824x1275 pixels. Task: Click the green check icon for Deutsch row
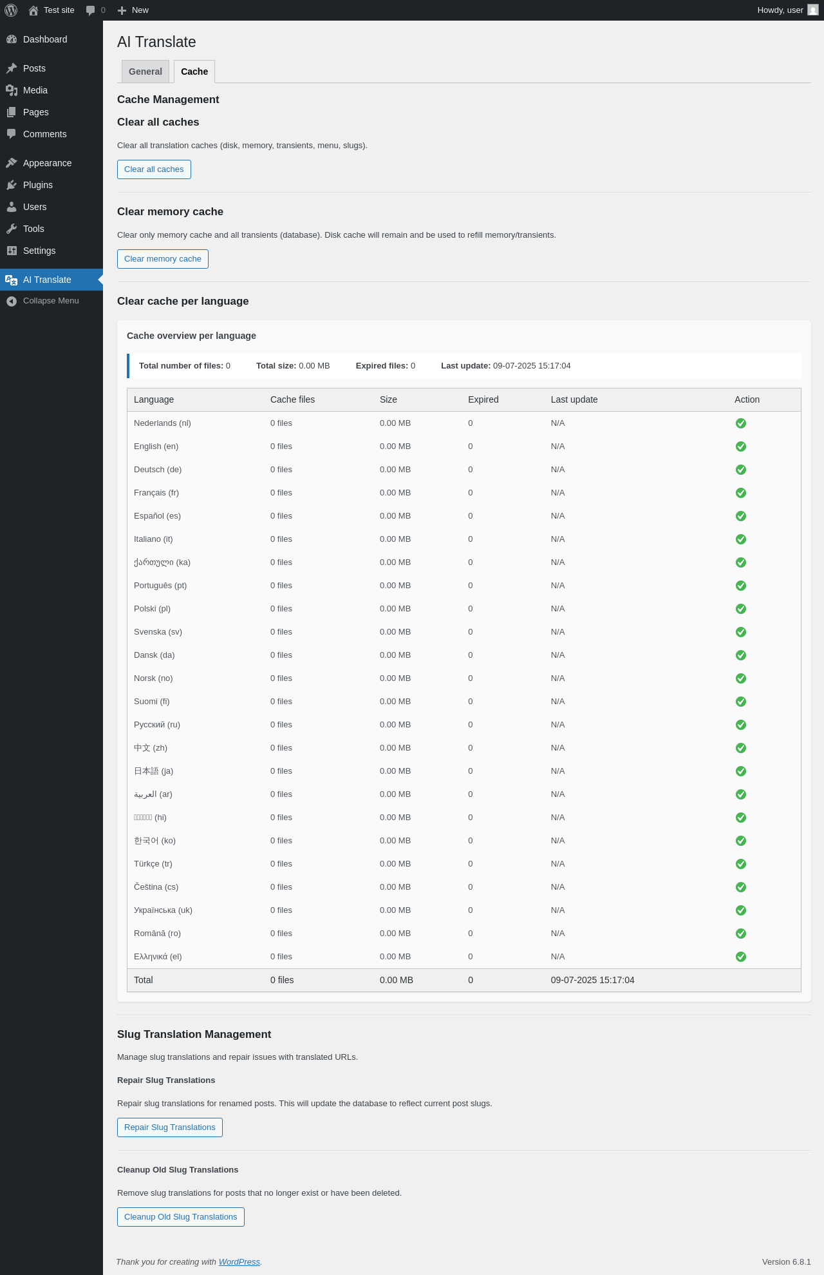[x=741, y=470]
